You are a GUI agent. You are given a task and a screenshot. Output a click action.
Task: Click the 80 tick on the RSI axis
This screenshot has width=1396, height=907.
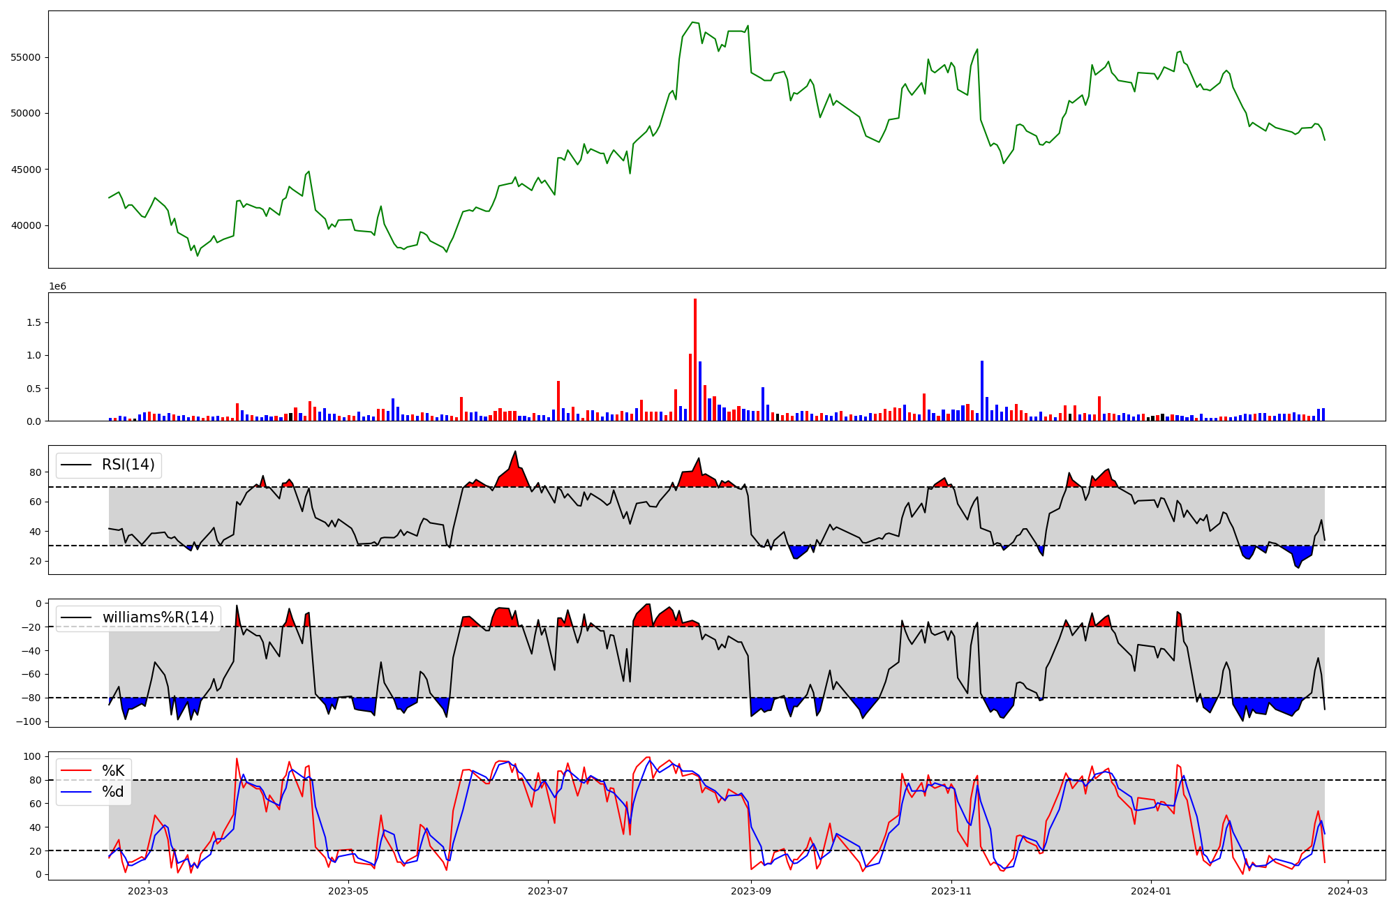click(36, 472)
